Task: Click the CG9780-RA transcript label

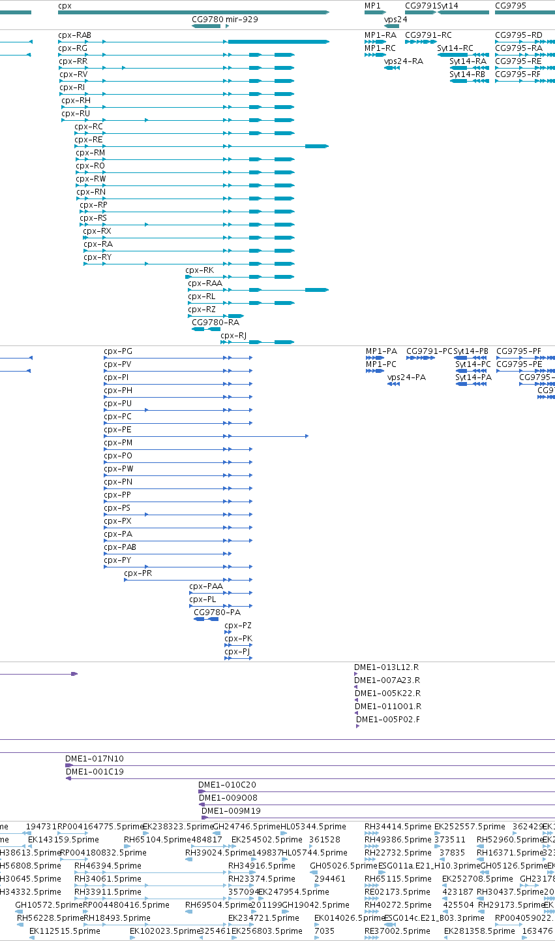Action: click(x=215, y=323)
